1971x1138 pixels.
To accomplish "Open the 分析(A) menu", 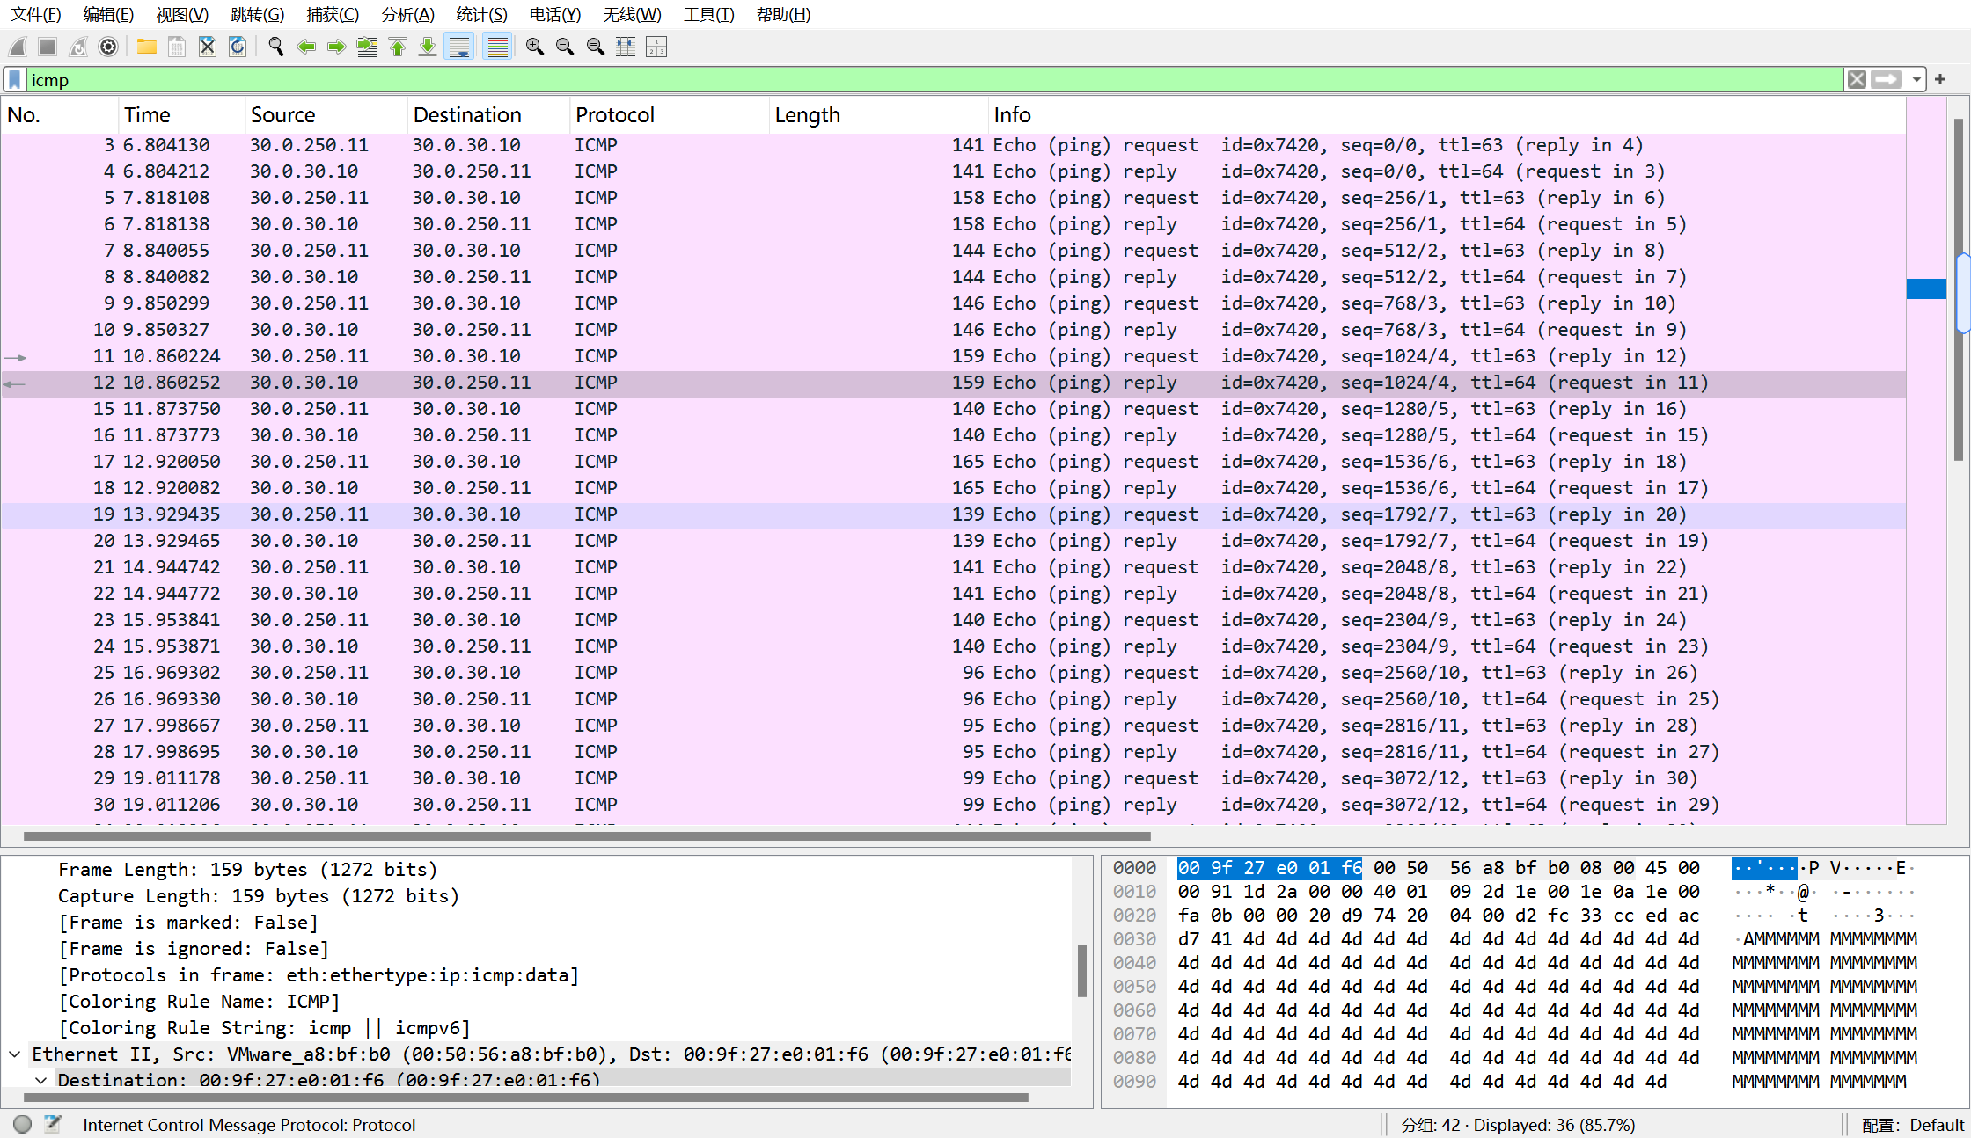I will (407, 15).
